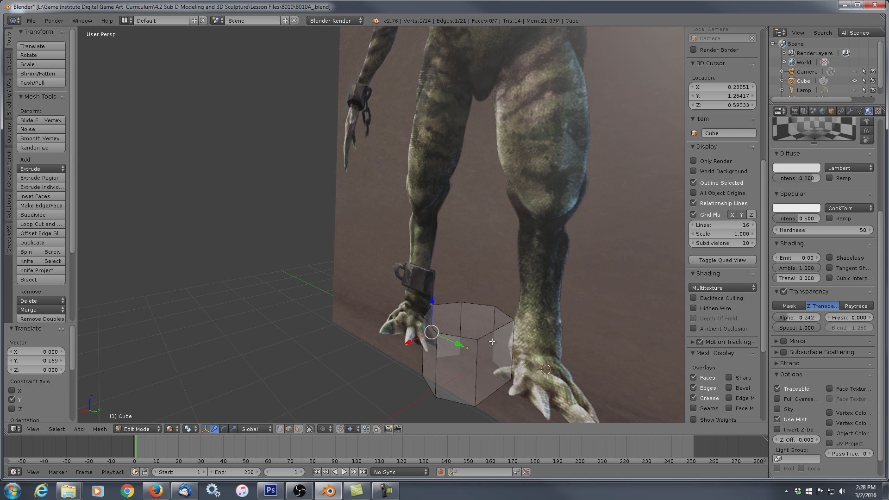This screenshot has height=500, width=889.
Task: Hide the Cube object via eye icon
Action: point(855,81)
